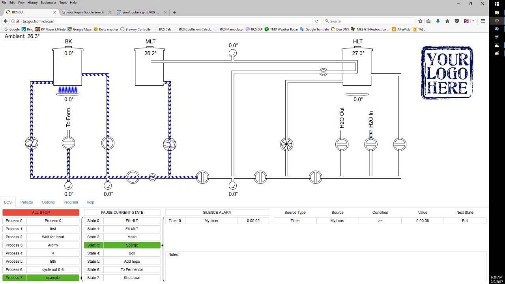Select the BK kettle tank
Viewport: 505px width, 284px height.
click(x=68, y=66)
